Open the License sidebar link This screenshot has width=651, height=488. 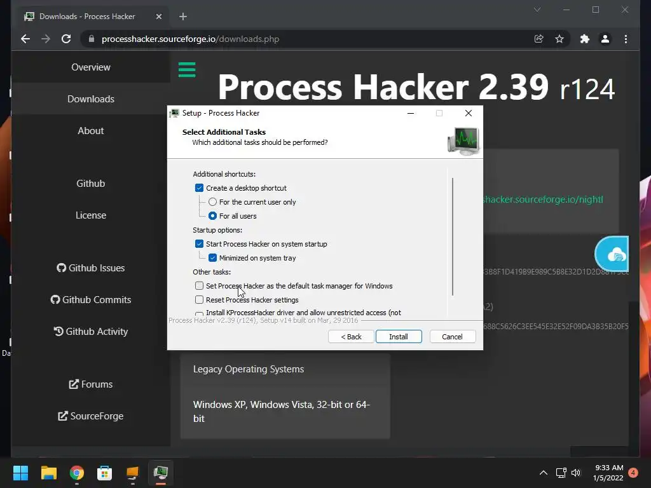coord(90,215)
